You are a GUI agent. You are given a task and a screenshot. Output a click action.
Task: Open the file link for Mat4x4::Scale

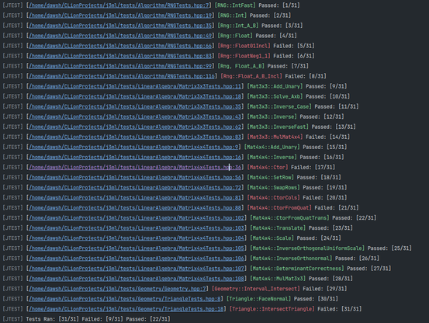click(137, 238)
